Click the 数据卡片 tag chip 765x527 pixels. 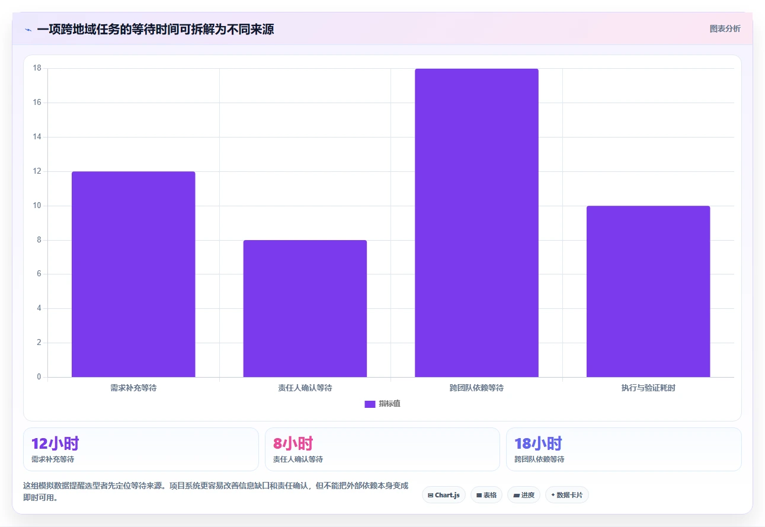(x=567, y=495)
